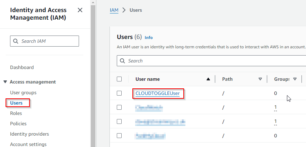Viewport: 306px width, 147px height.
Task: Open User groups page
Action: [23, 92]
